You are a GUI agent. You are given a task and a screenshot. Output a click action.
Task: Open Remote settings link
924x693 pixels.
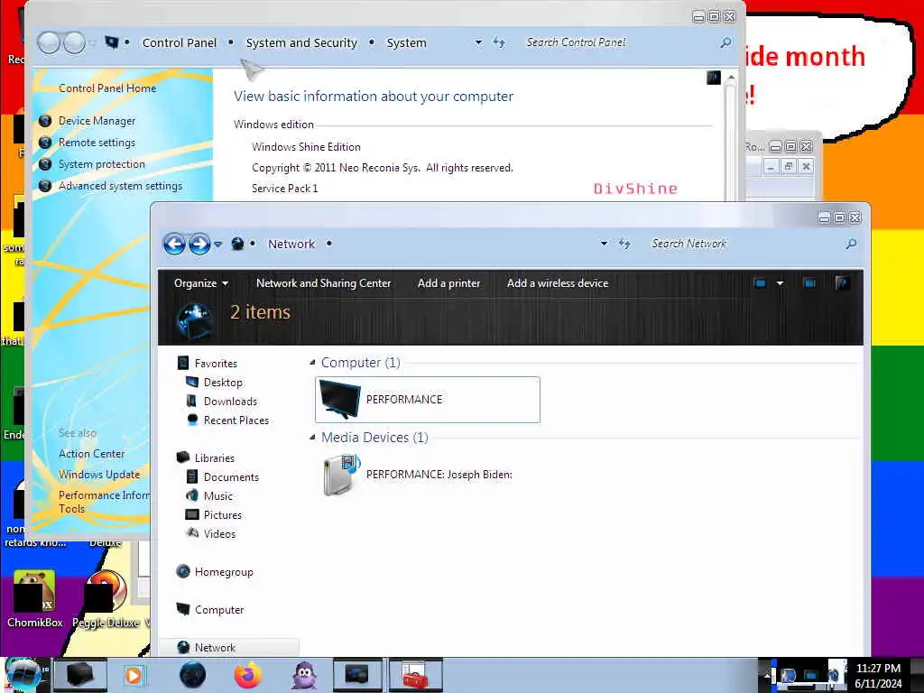click(x=97, y=143)
